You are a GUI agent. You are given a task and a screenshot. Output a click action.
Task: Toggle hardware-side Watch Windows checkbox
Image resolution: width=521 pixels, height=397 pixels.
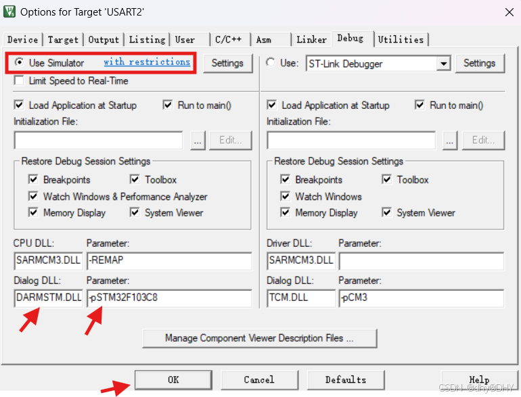tap(286, 196)
